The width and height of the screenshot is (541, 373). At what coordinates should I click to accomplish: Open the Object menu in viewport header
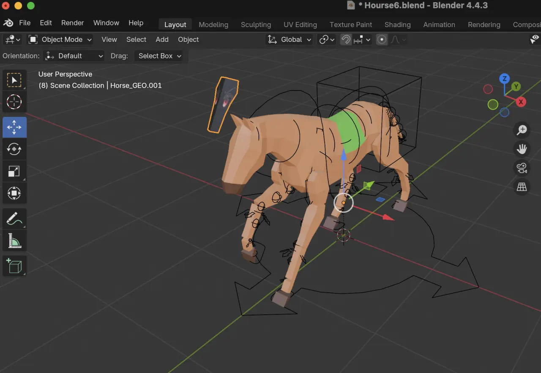point(188,39)
